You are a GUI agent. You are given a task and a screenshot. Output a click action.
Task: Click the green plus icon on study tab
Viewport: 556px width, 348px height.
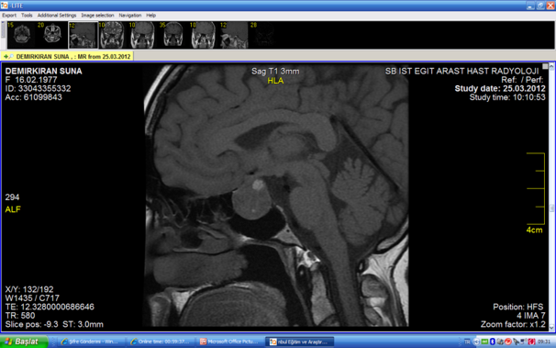click(x=6, y=56)
